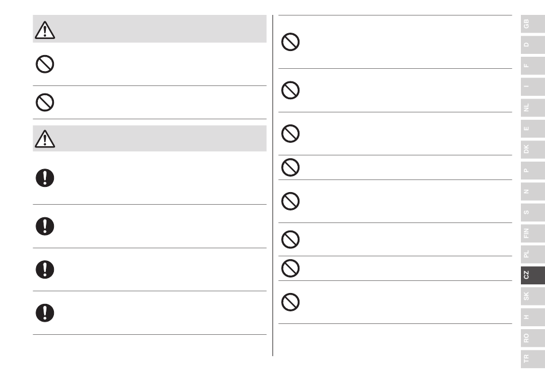Open the DK language tab
The width and height of the screenshot is (545, 383).
(x=533, y=150)
